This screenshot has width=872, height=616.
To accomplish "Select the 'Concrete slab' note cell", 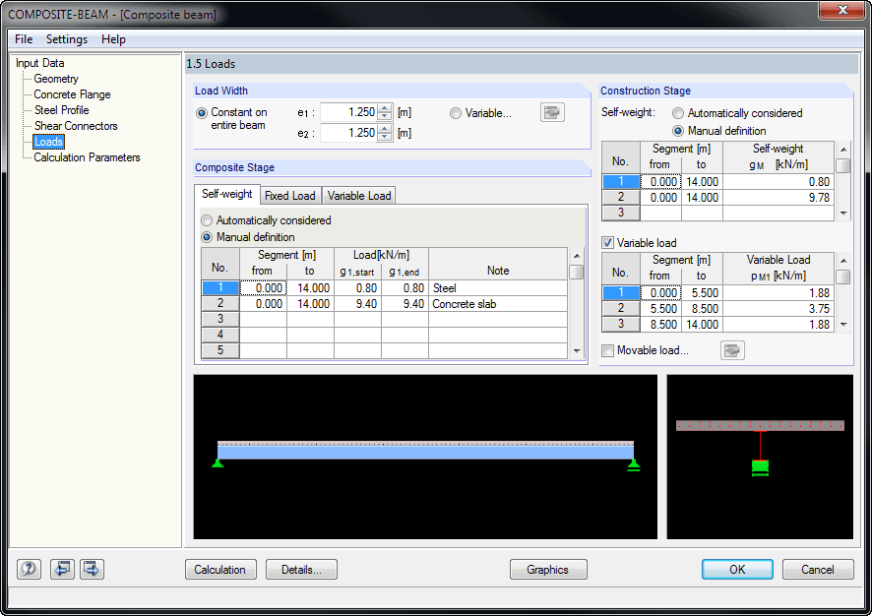I will click(498, 303).
